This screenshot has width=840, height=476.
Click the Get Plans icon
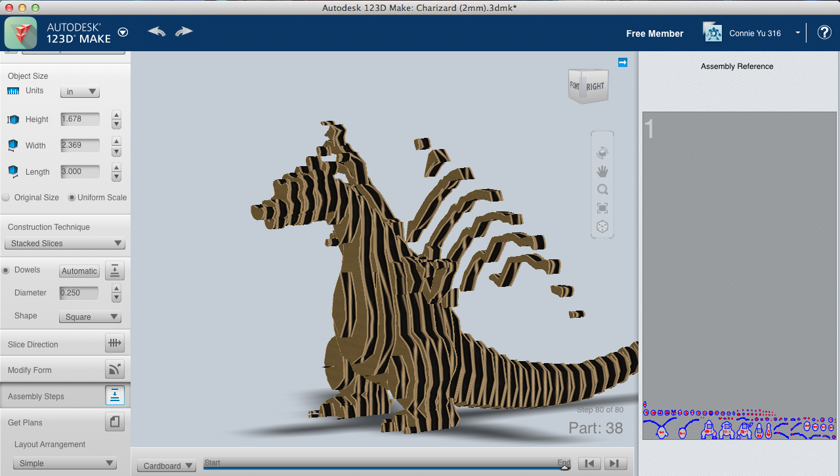coord(114,422)
